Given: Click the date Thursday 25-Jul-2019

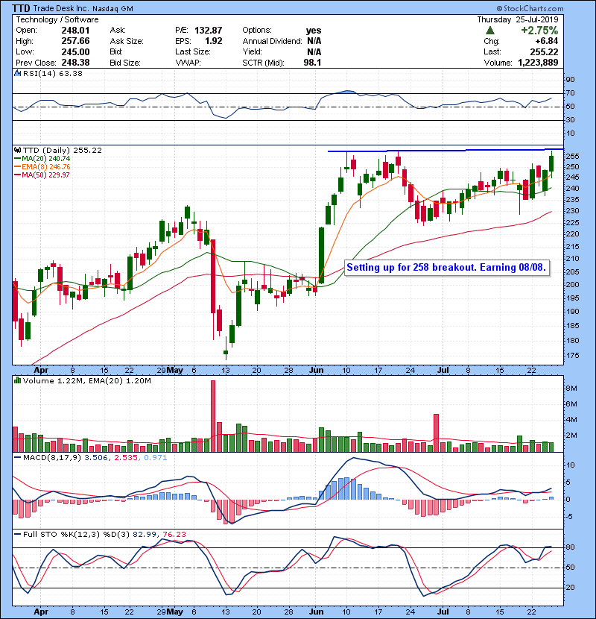Looking at the screenshot, I should pos(518,19).
